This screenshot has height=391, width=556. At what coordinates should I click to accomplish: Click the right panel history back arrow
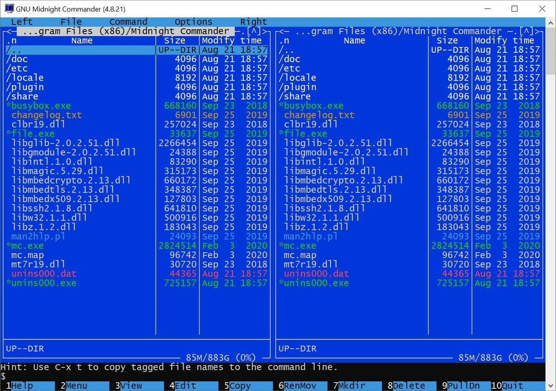coord(281,31)
